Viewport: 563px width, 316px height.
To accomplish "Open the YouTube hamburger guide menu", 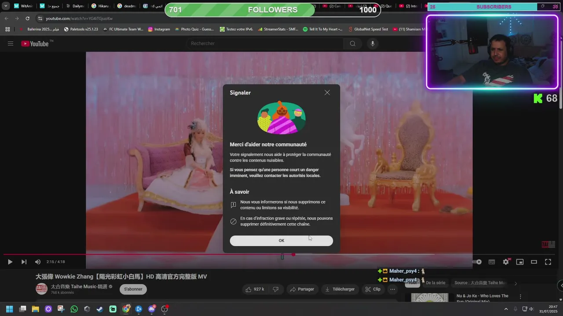I will 11,43.
